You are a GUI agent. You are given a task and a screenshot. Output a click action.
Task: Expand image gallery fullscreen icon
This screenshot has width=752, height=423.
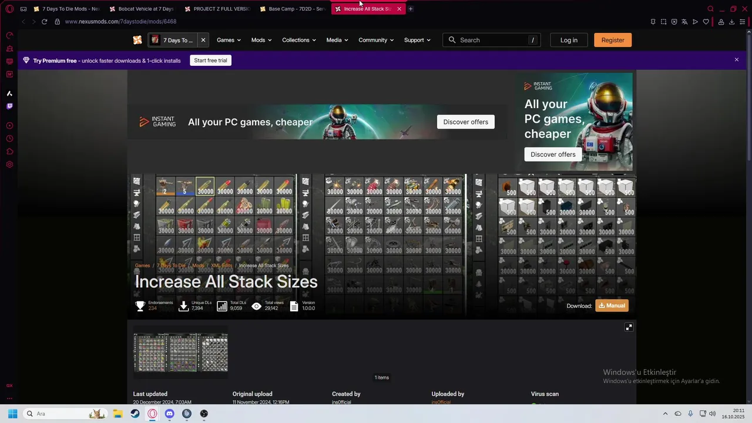click(629, 327)
